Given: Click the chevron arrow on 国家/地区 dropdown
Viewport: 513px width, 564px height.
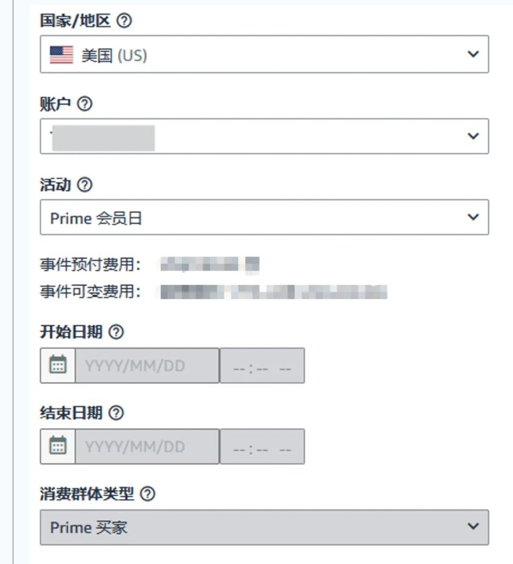Looking at the screenshot, I should tap(473, 55).
